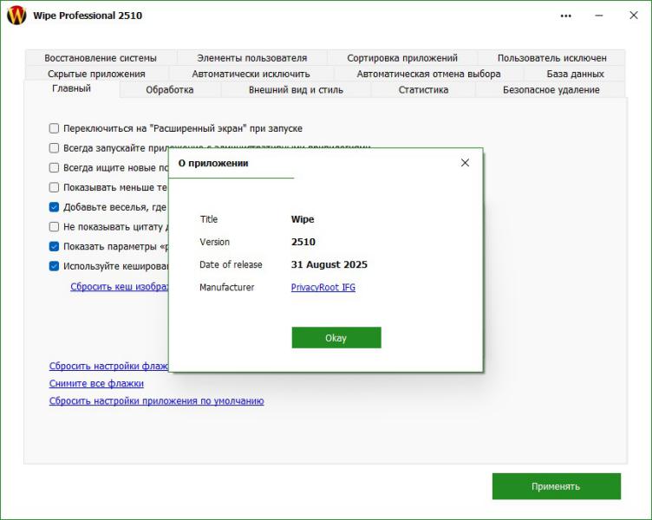
Task: Open the Статистика tab
Action: coord(423,90)
